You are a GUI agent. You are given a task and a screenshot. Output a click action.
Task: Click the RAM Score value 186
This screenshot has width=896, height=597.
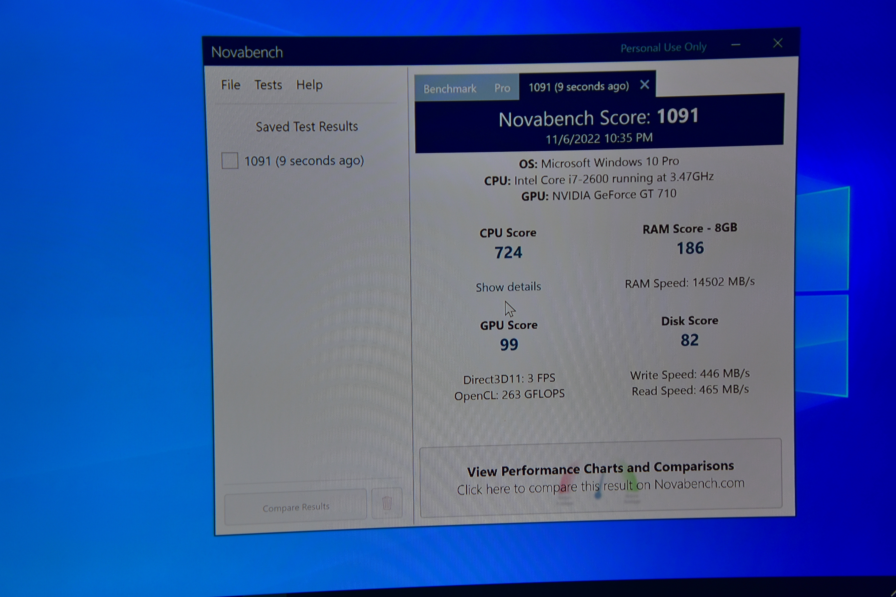(690, 248)
